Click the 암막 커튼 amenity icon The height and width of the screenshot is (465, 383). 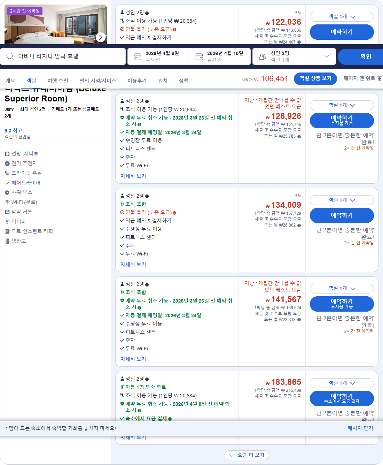[x=7, y=212]
